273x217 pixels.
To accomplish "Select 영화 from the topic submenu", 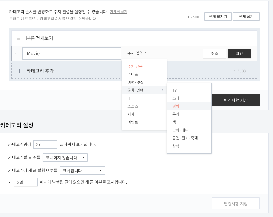I will click(x=175, y=106).
